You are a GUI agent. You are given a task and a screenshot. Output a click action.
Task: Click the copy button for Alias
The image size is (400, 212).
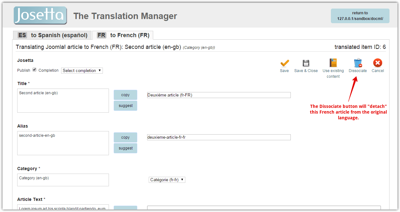click(x=125, y=137)
